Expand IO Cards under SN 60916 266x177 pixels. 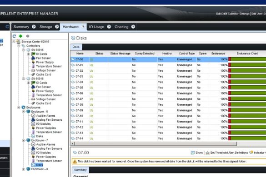point(29,83)
